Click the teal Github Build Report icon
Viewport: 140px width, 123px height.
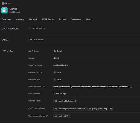(x=4, y=10)
